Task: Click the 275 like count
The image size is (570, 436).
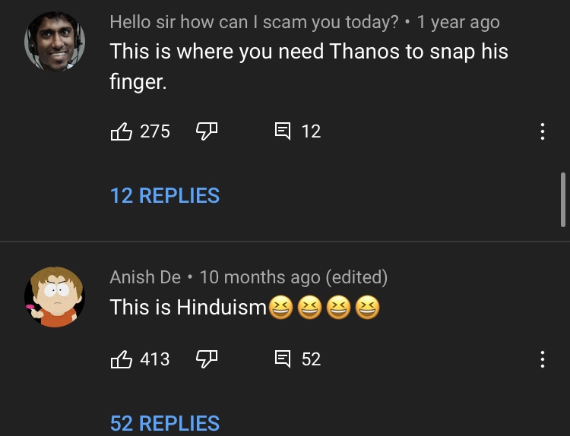Action: pyautogui.click(x=155, y=131)
